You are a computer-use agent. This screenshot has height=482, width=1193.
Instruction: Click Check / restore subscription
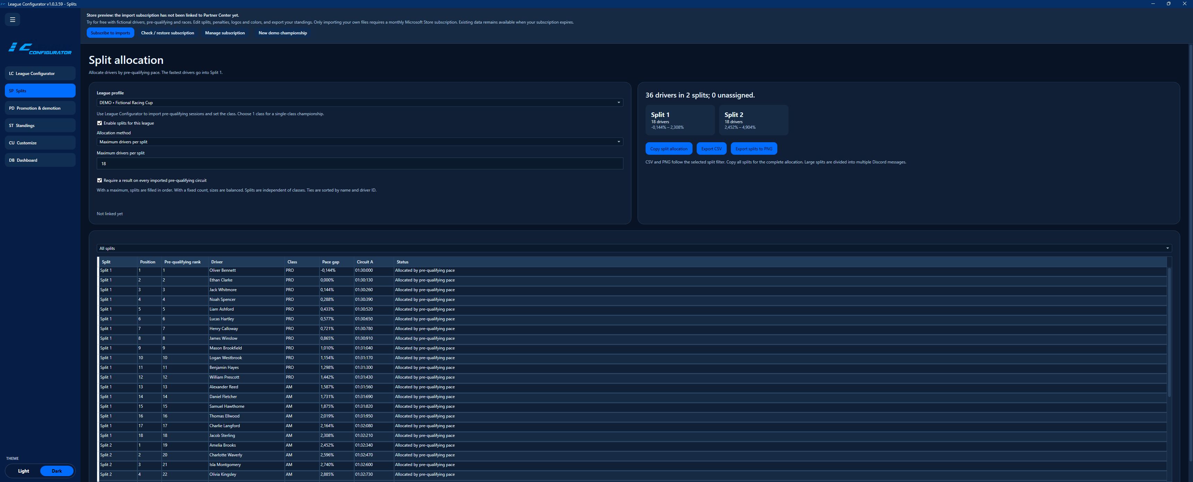[x=168, y=33]
